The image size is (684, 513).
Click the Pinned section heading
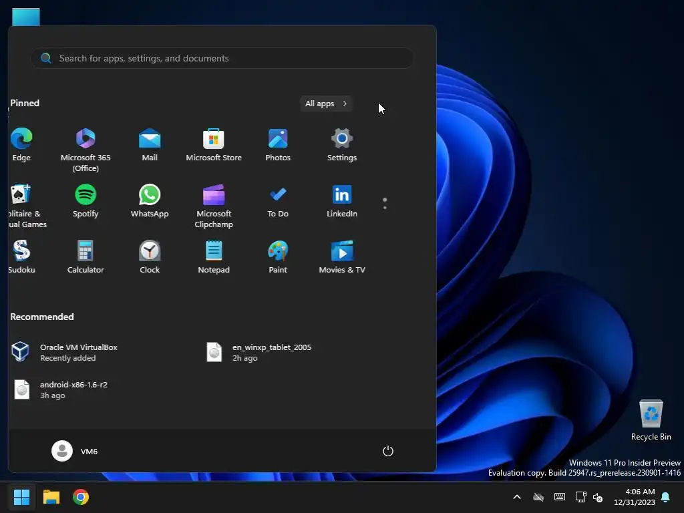25,103
